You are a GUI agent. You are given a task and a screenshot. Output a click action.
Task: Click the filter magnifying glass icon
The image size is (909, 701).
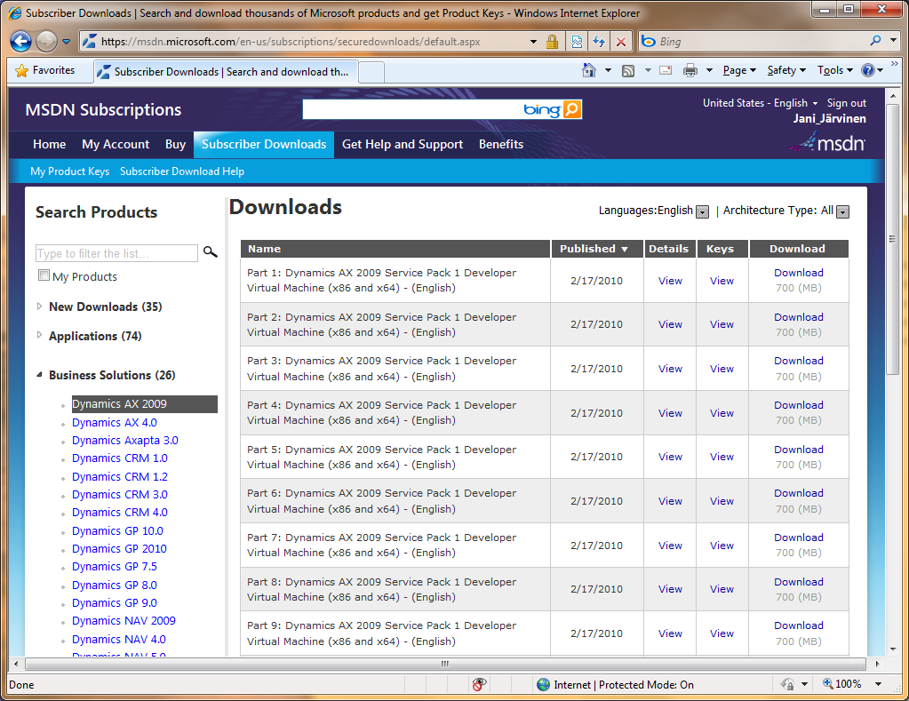(x=210, y=251)
